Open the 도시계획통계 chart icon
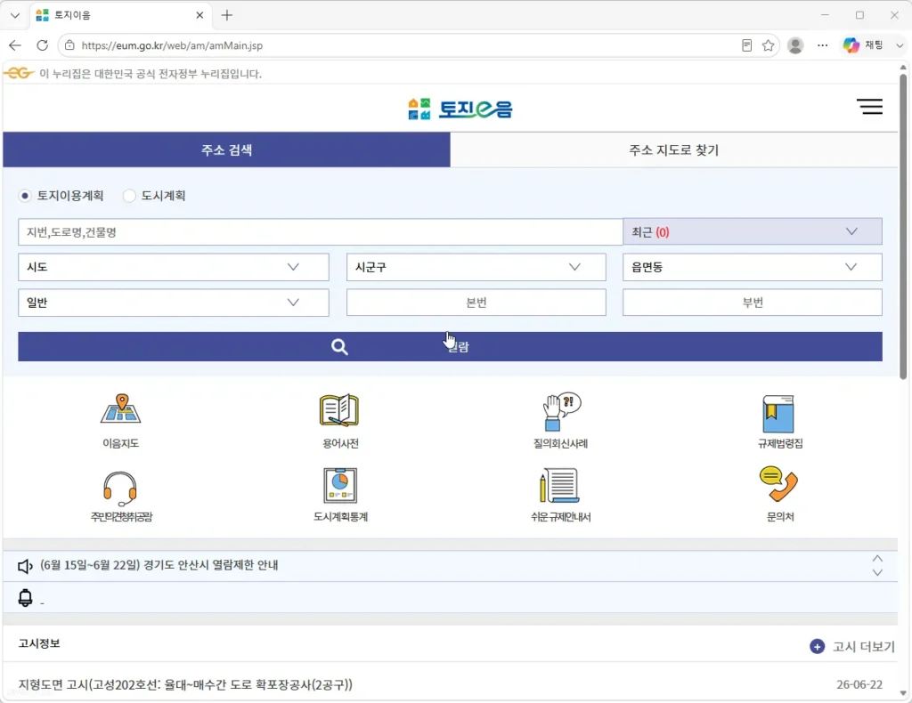This screenshot has width=912, height=703. click(x=340, y=485)
